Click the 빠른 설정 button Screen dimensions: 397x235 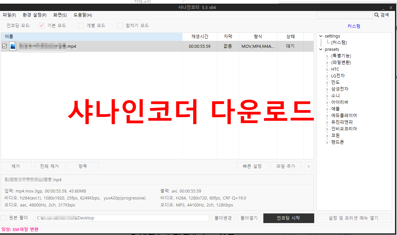[x=252, y=166]
